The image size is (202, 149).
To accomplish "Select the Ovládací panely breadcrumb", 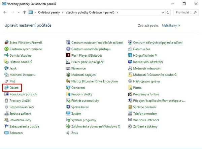I will [x=49, y=12].
